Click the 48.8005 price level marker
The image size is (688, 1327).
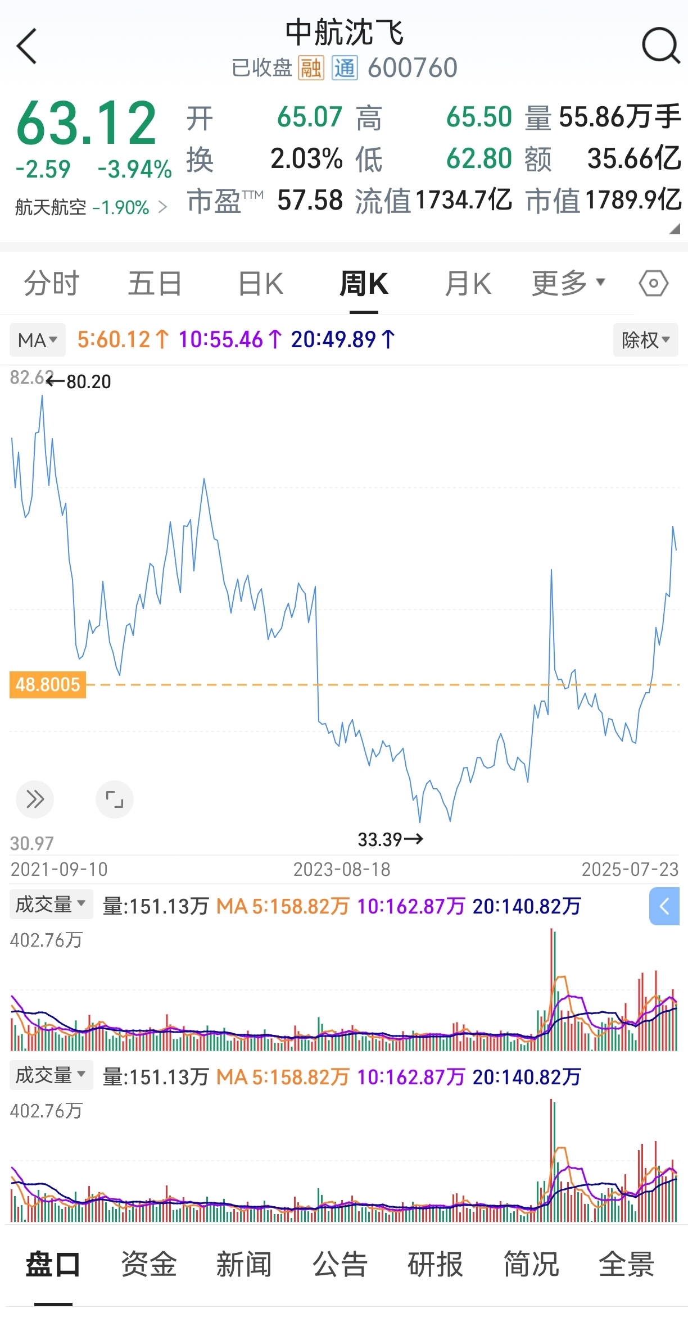tap(48, 684)
